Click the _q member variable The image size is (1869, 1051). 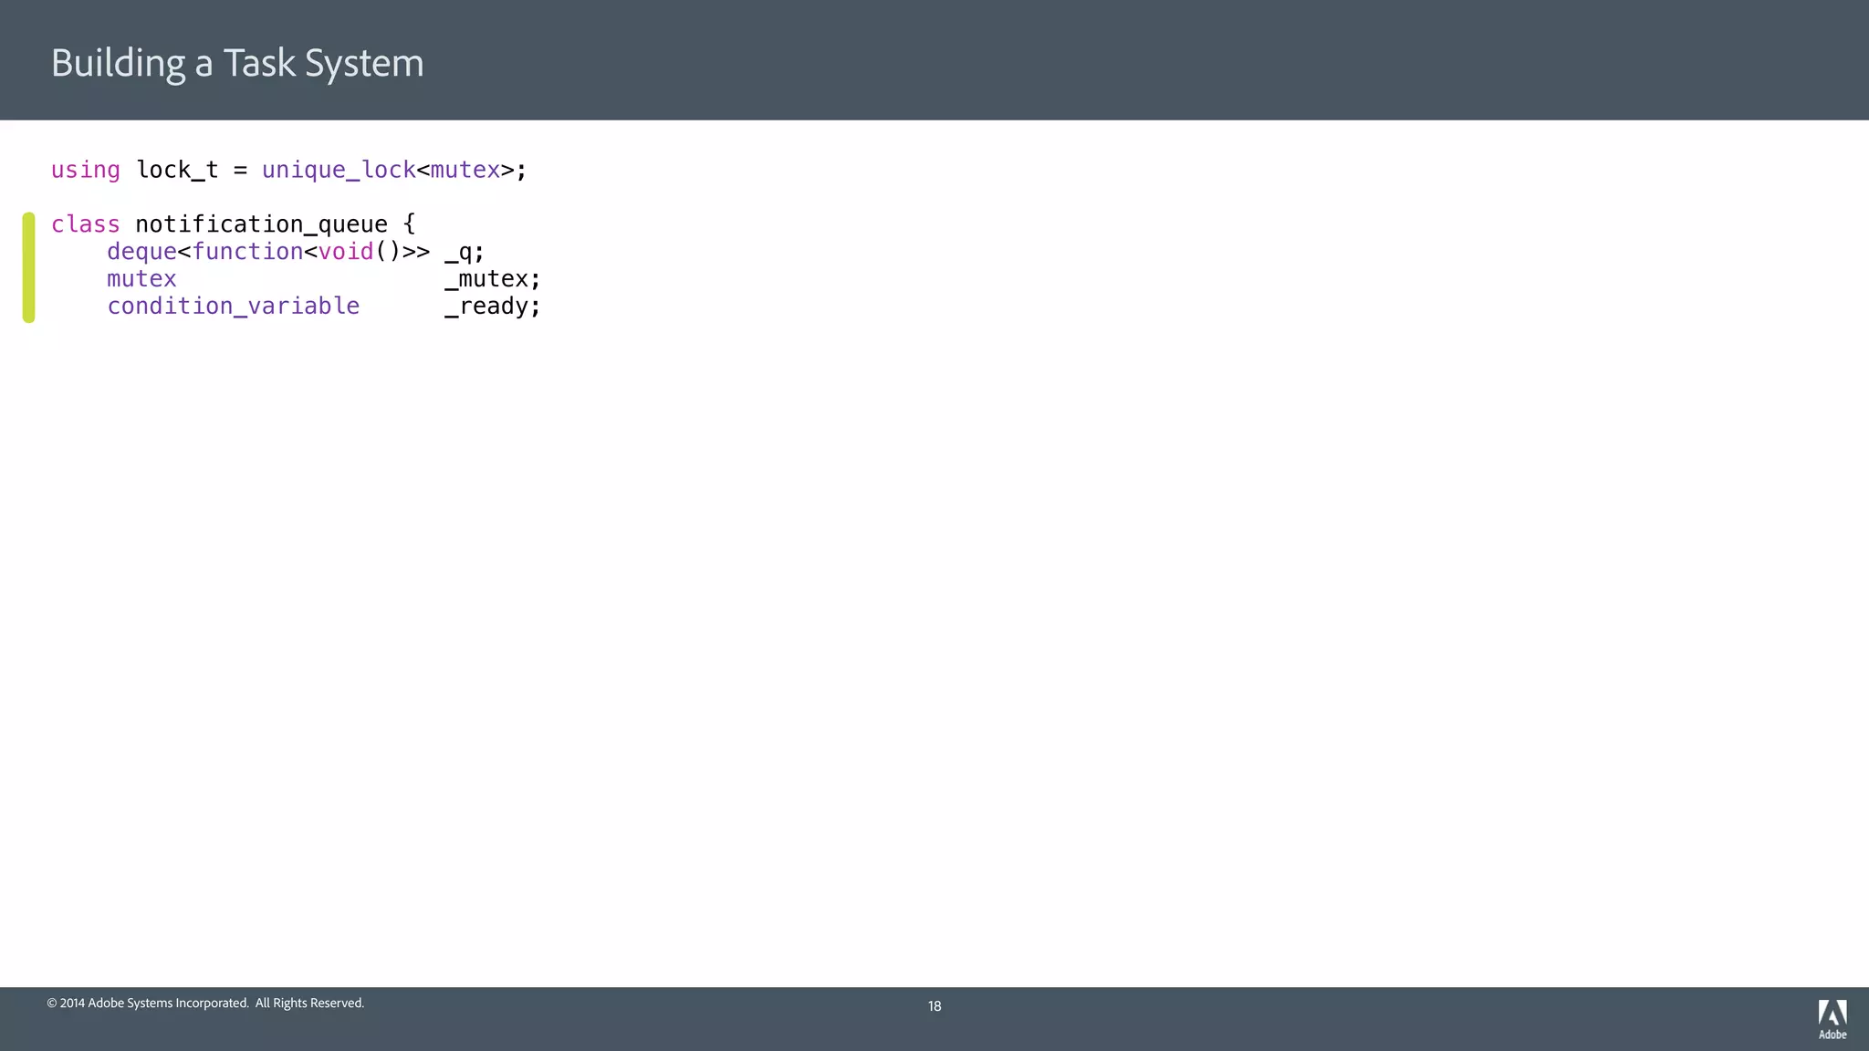(458, 253)
